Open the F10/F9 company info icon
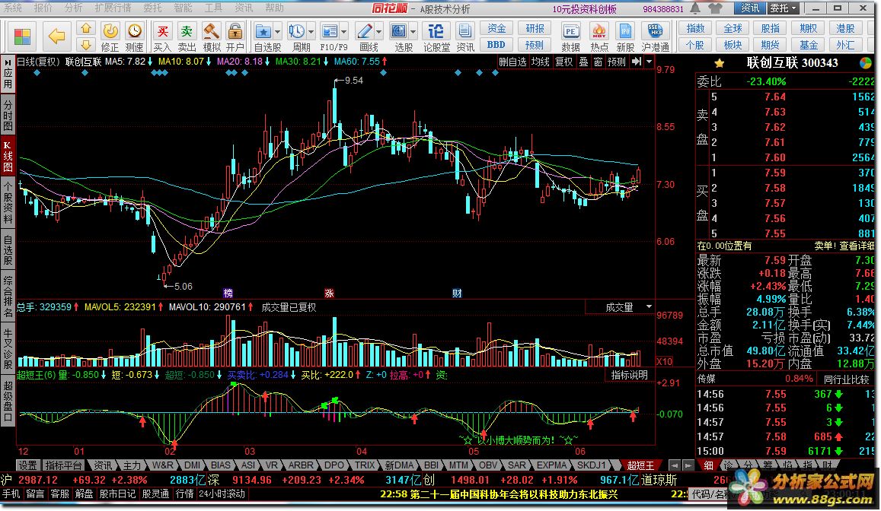Screen dimensions: 881x511 point(330,31)
